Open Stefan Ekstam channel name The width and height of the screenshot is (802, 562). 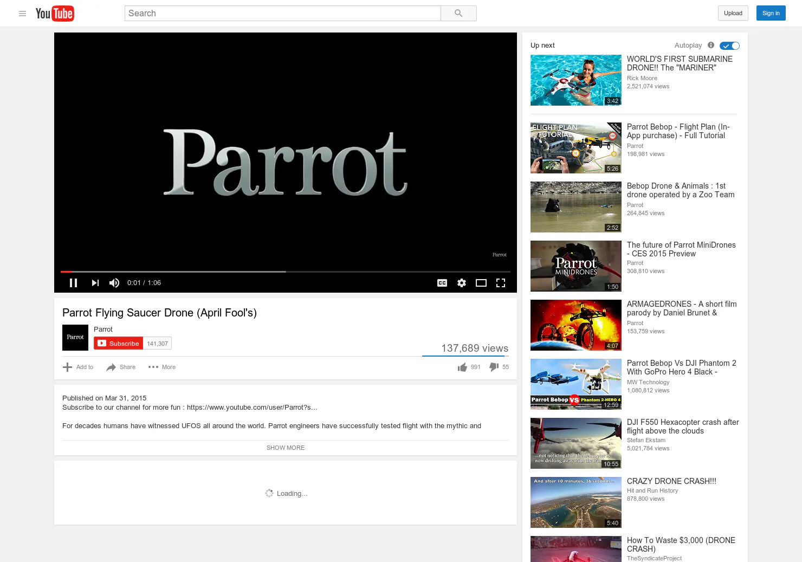[646, 440]
